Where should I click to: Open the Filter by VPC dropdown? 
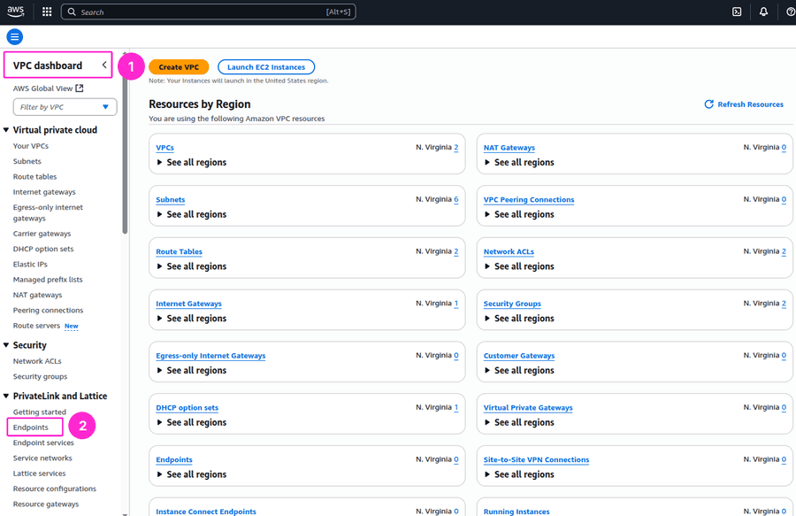[x=65, y=106]
